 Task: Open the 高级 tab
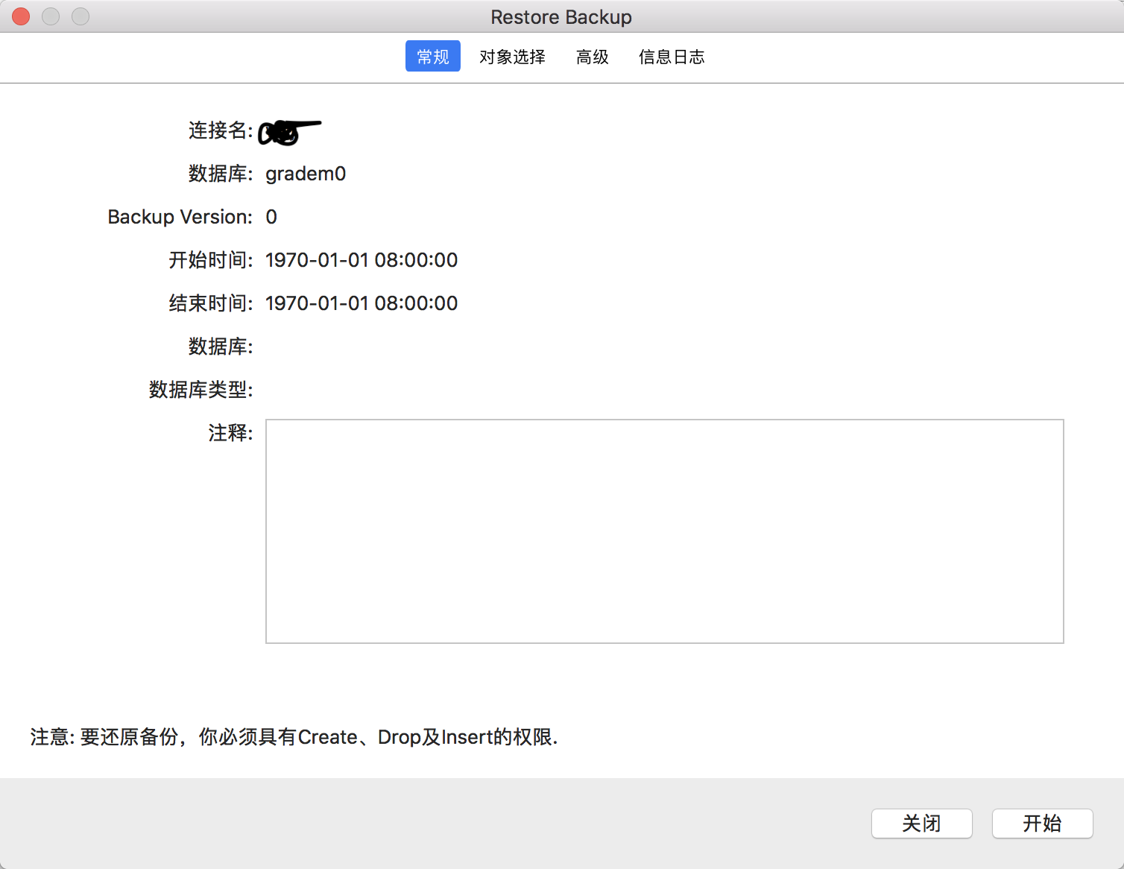(593, 57)
